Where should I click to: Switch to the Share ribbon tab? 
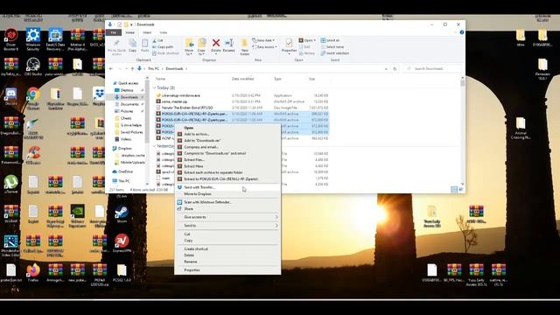click(147, 32)
